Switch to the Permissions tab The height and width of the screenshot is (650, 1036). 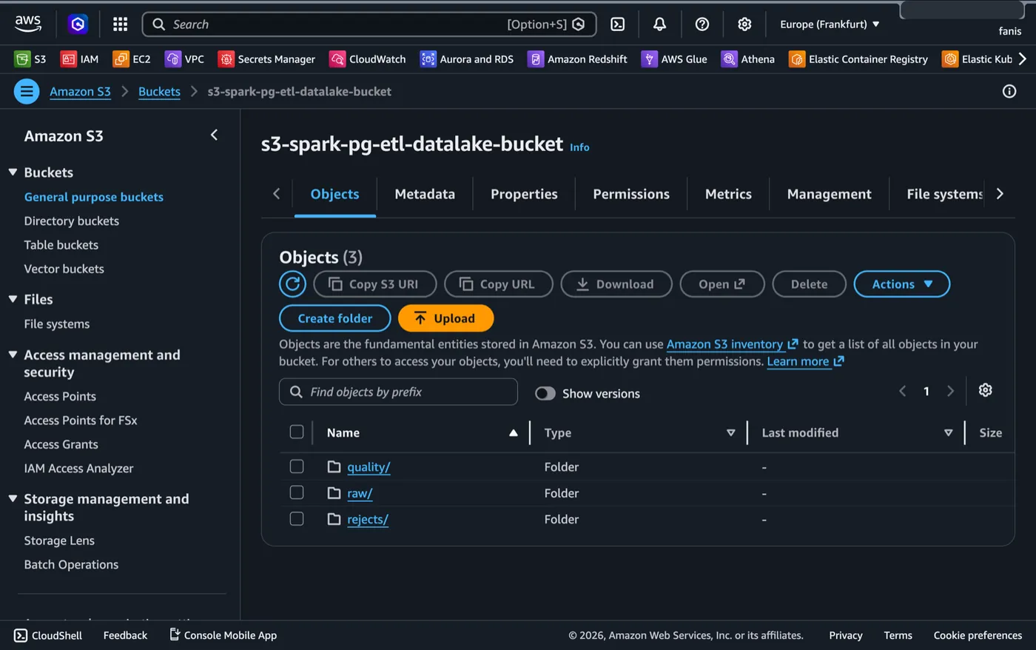(x=631, y=194)
